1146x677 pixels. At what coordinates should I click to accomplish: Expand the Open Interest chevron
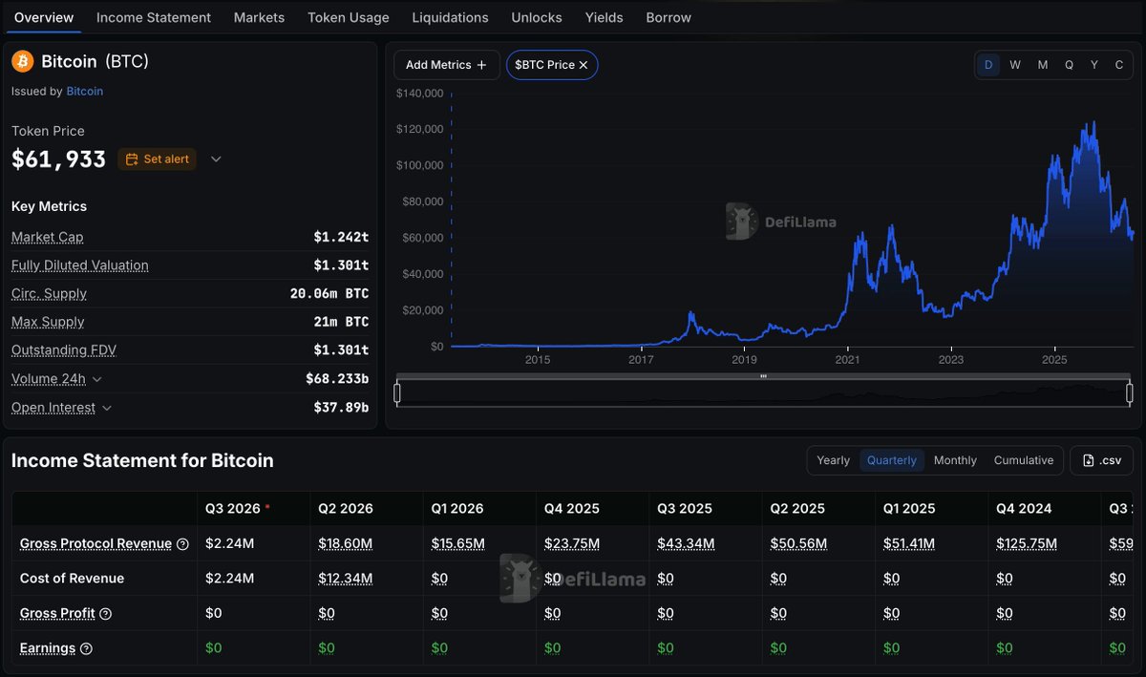pos(106,408)
